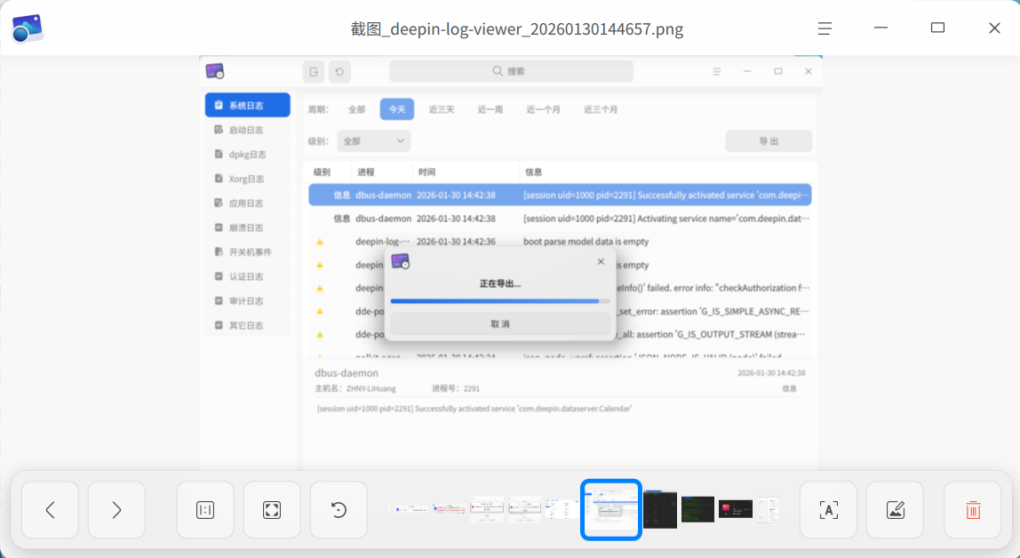
Task: Open the image viewer main menu
Action: (825, 28)
